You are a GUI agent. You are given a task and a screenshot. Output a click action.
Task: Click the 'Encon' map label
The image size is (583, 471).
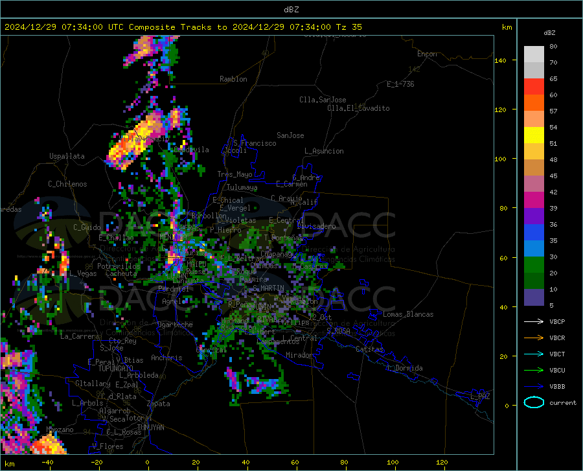tap(427, 54)
